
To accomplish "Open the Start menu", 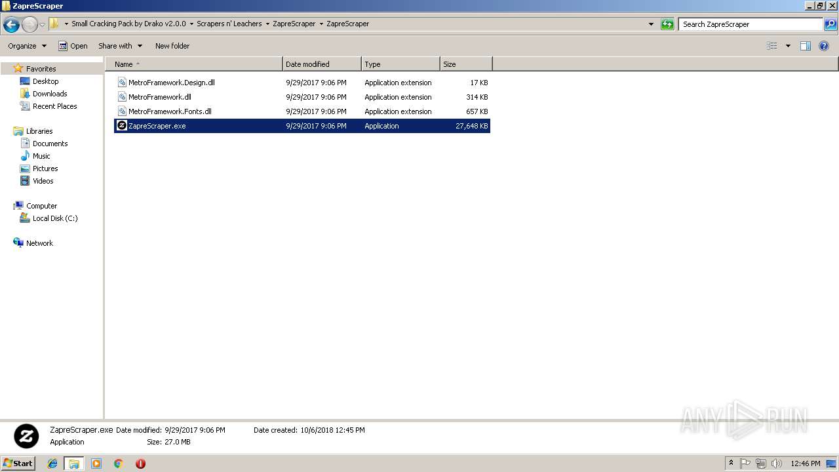I will (18, 463).
